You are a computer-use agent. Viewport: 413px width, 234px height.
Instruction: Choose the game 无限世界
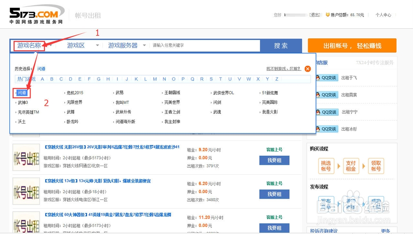click(x=74, y=102)
